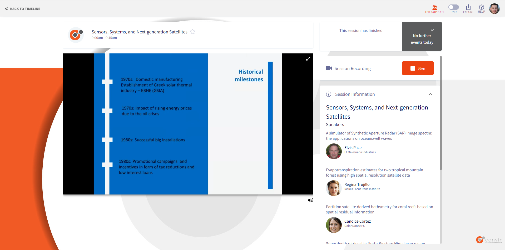The height and width of the screenshot is (250, 505).
Task: Open Regina Trujillo speaker profile photo
Action: [334, 188]
